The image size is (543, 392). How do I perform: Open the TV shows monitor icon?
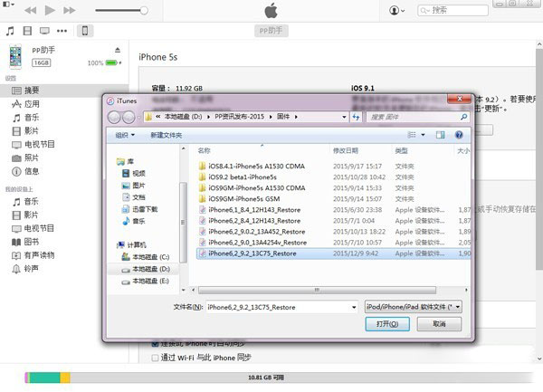coord(44,31)
